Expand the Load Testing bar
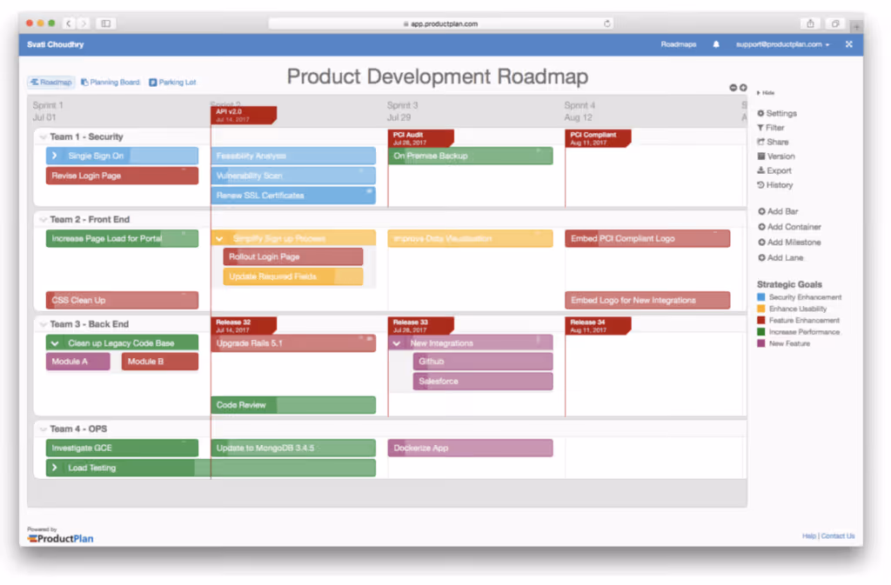 (x=53, y=467)
